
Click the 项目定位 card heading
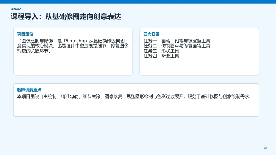click(25, 34)
